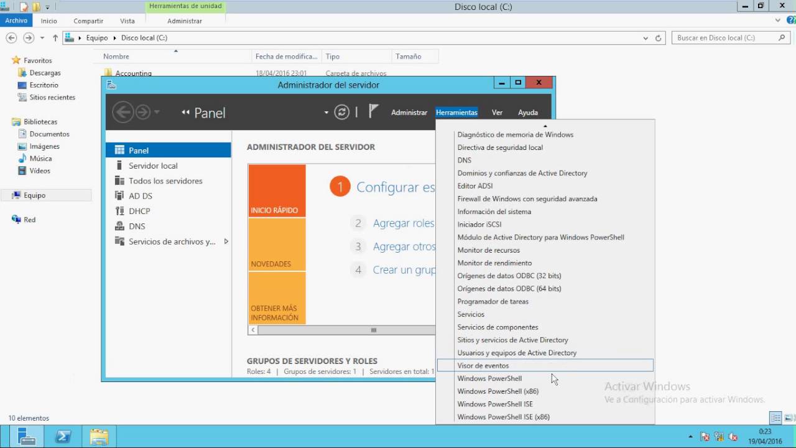
Task: Click the Explorer forward navigation button
Action: [x=28, y=38]
